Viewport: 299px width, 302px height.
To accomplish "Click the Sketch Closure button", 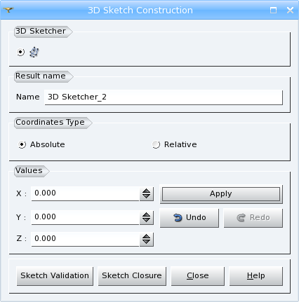I will 132,276.
